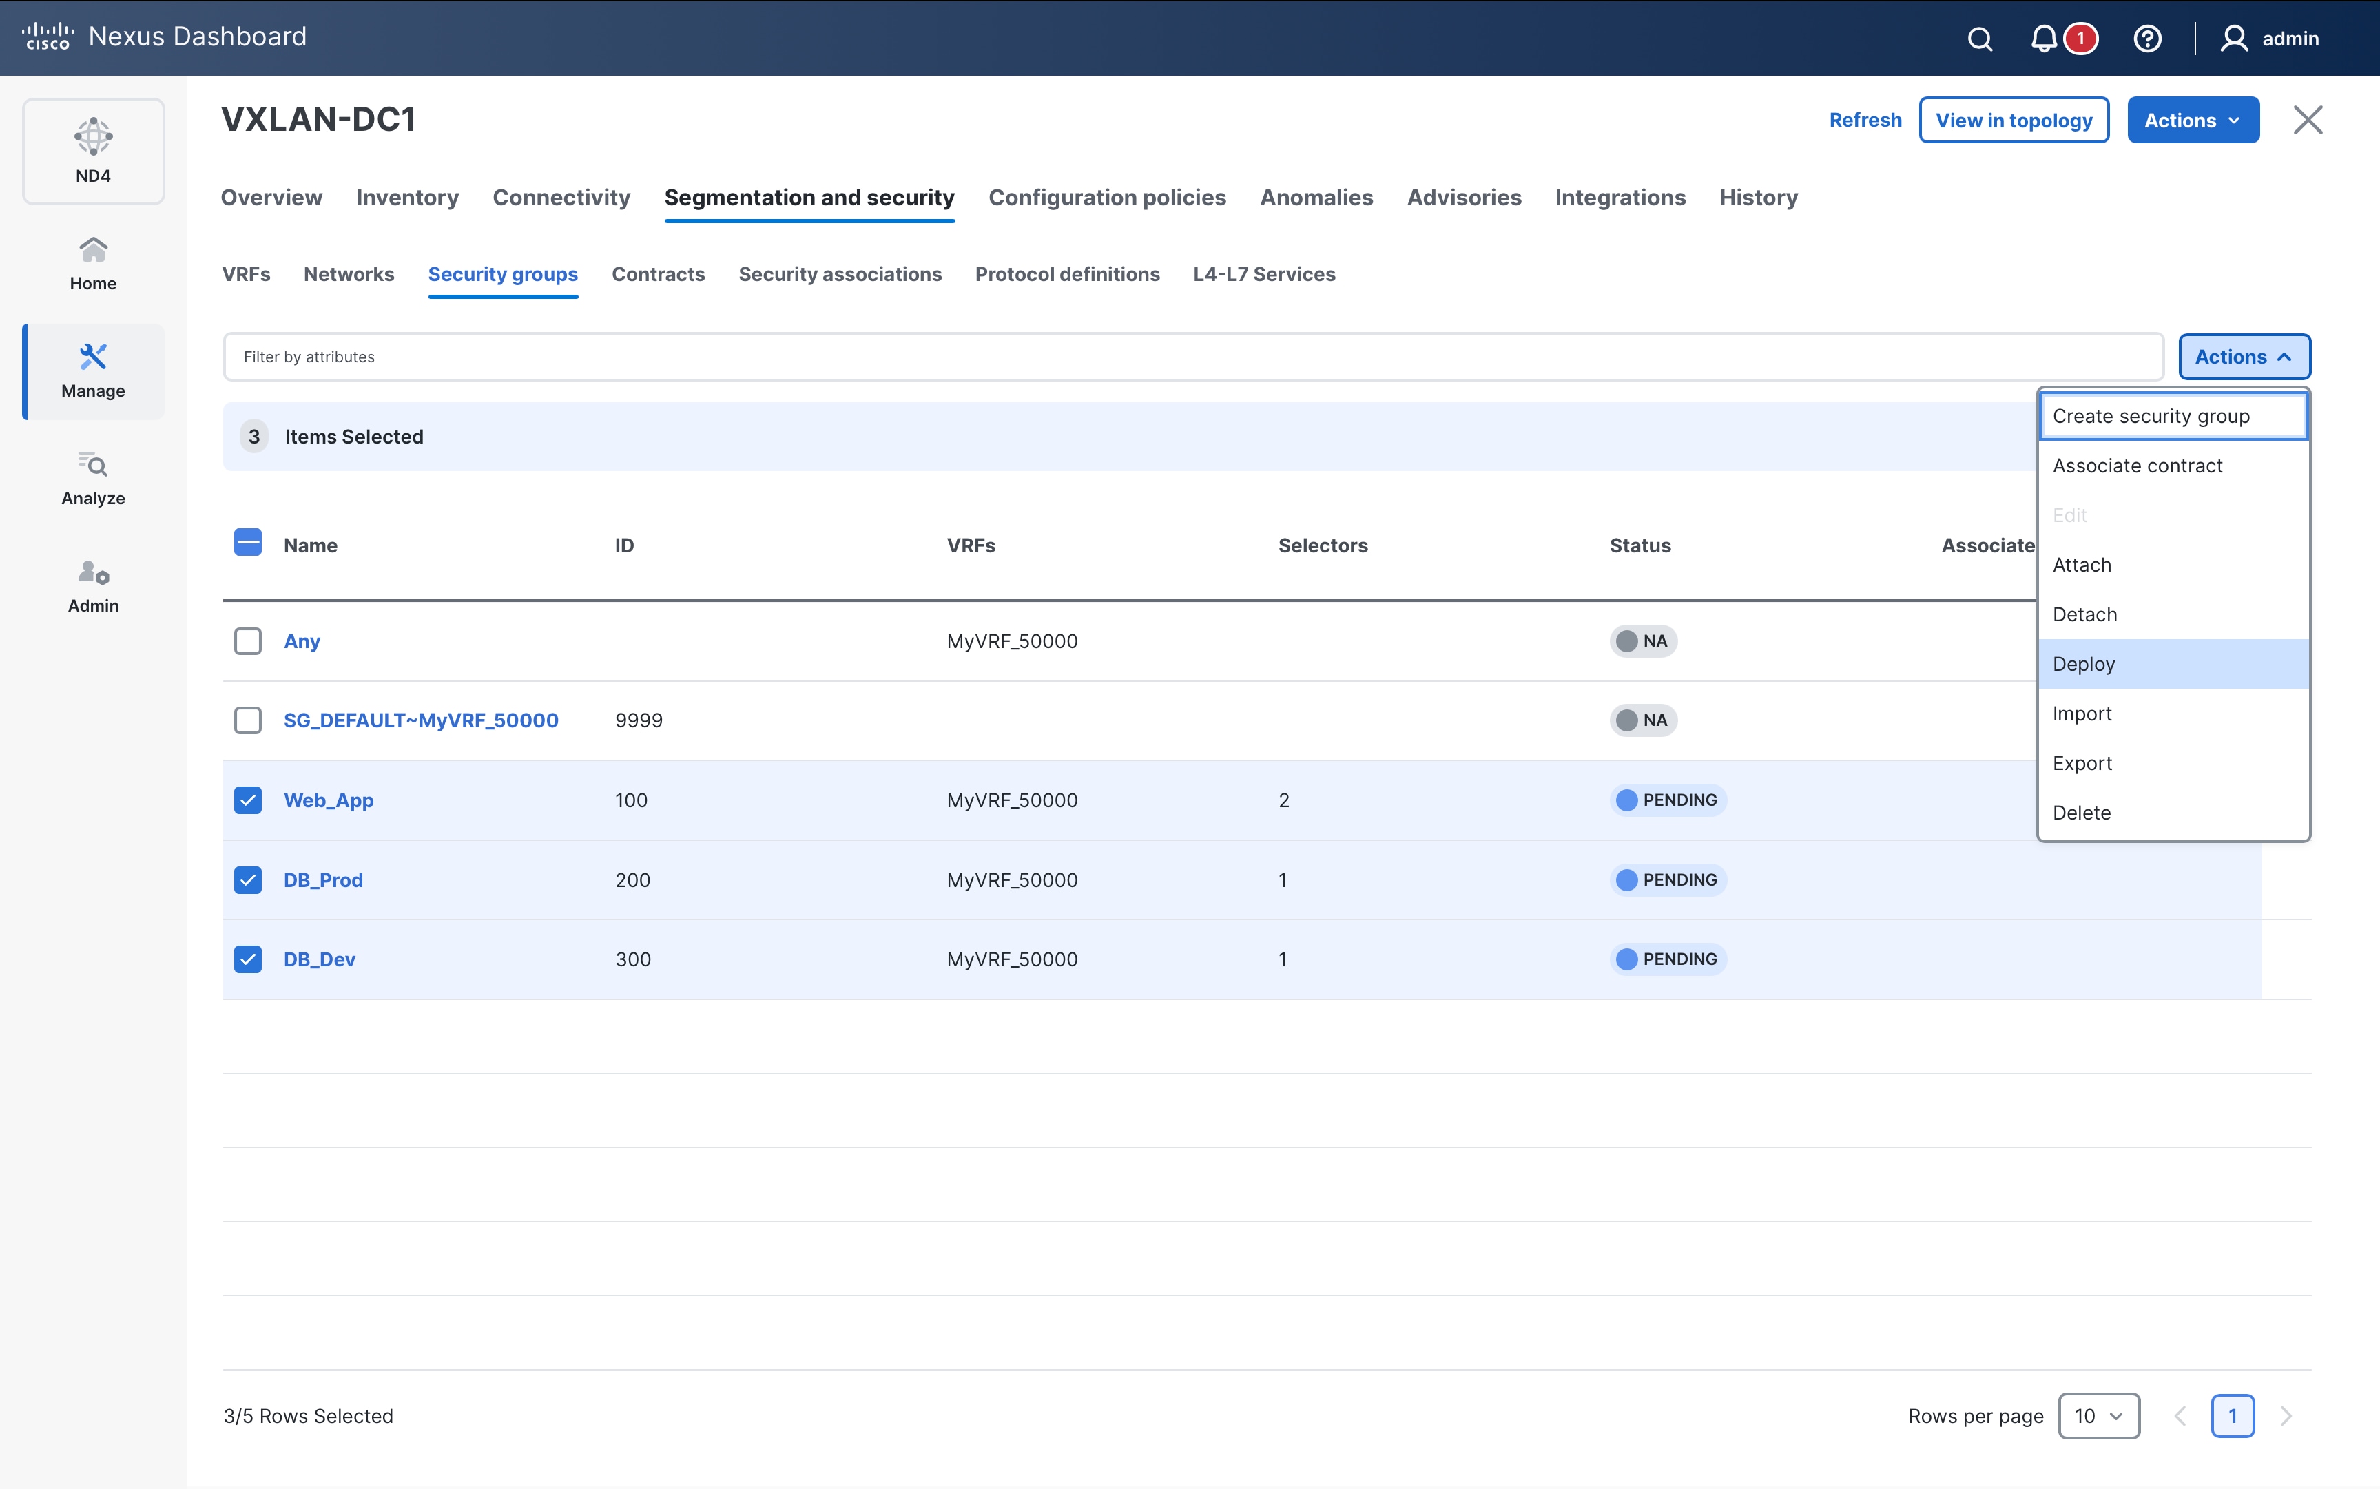
Task: Go to Home in the sidebar
Action: tap(94, 263)
